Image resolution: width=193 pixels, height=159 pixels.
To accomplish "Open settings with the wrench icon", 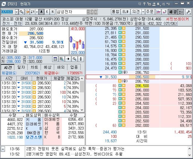I will pyautogui.click(x=189, y=12).
